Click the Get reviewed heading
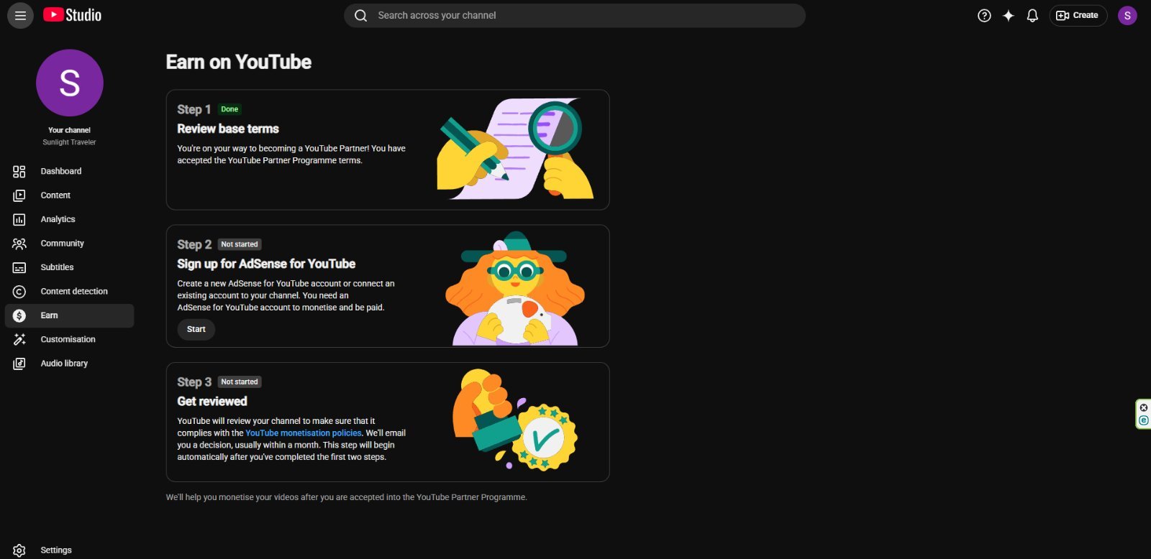The image size is (1151, 559). 212,402
